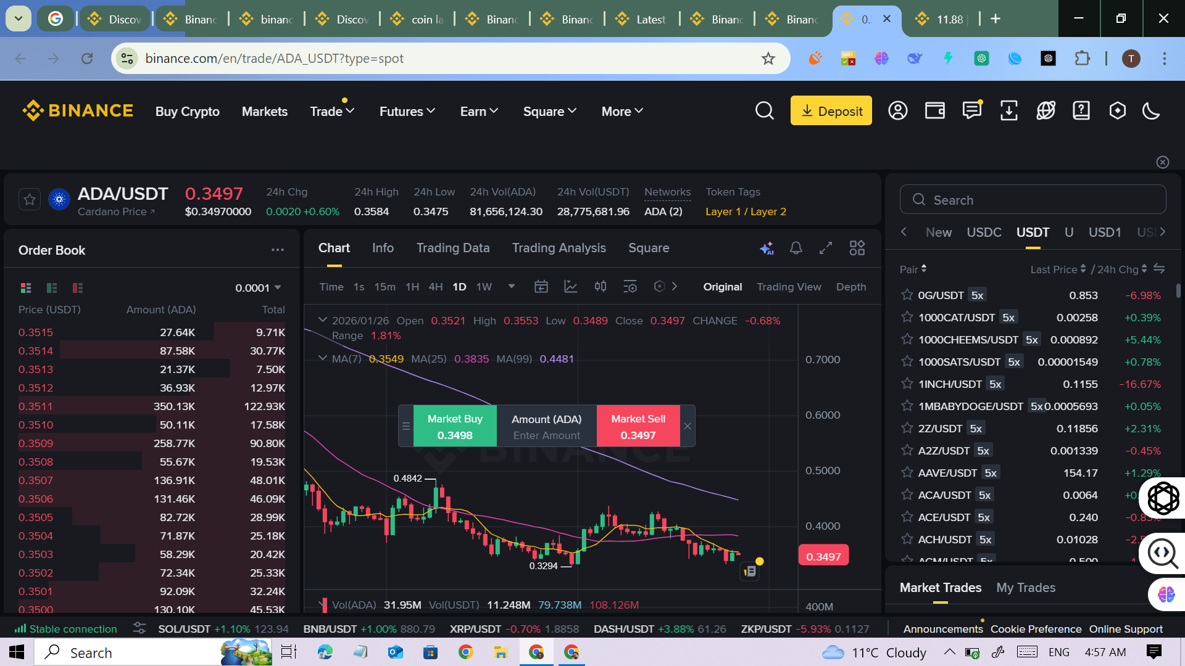
Task: Click the header search magnifier icon
Action: (x=764, y=111)
